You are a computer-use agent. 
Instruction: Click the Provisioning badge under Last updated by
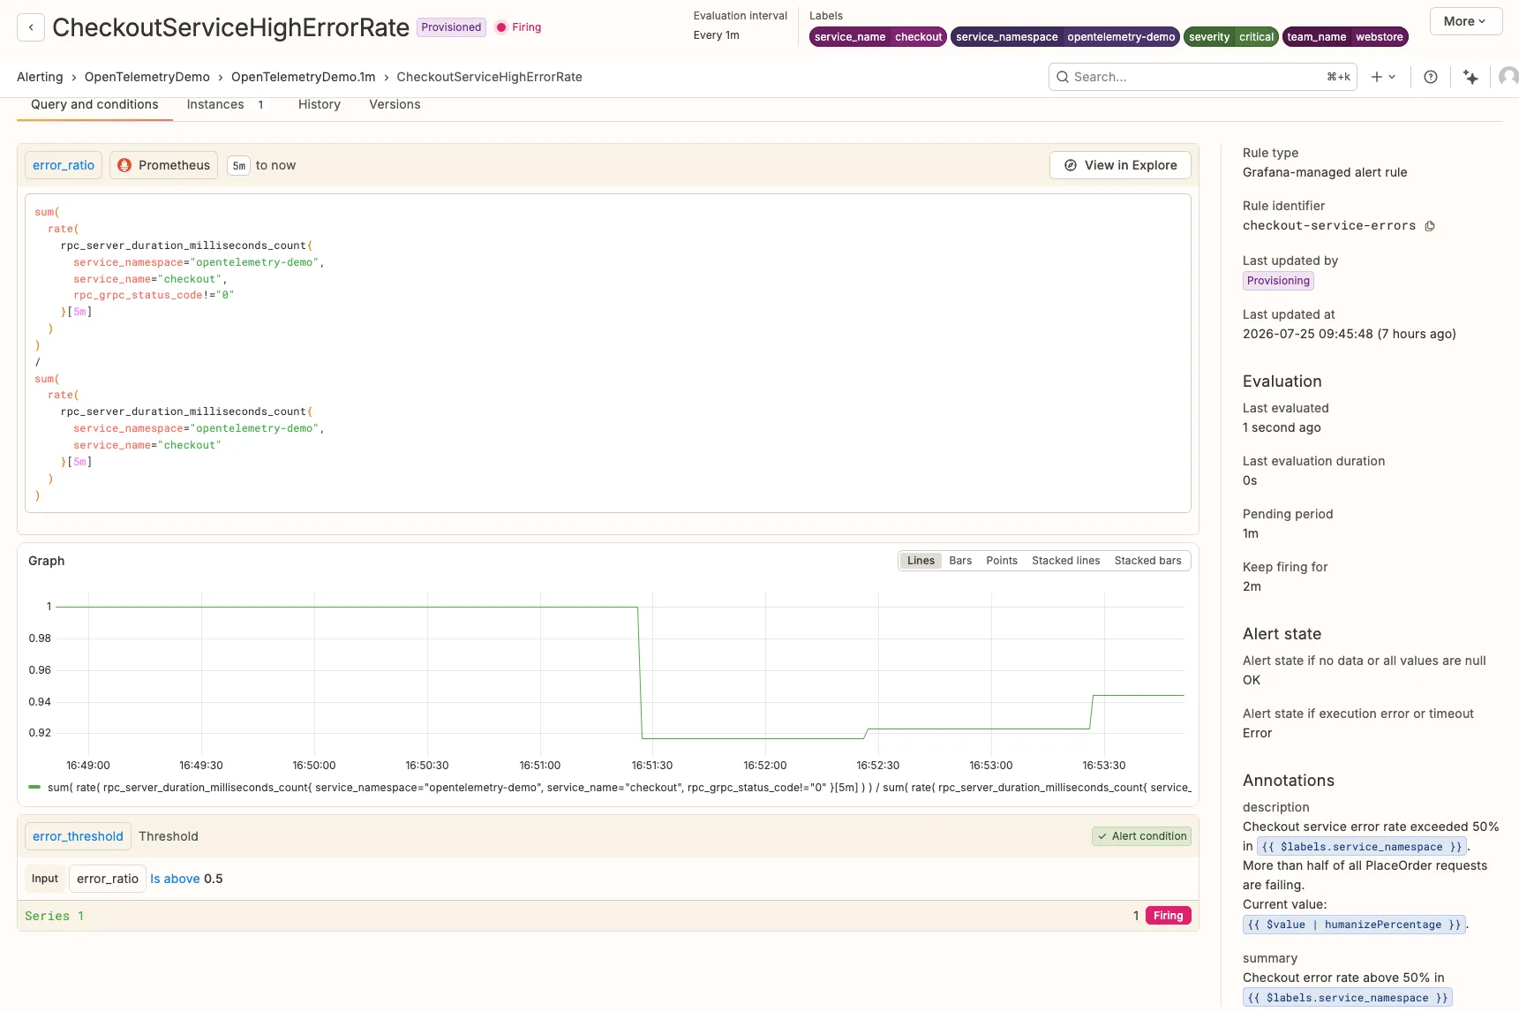tap(1278, 281)
